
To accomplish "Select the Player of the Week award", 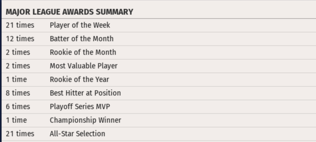I will (x=80, y=25).
